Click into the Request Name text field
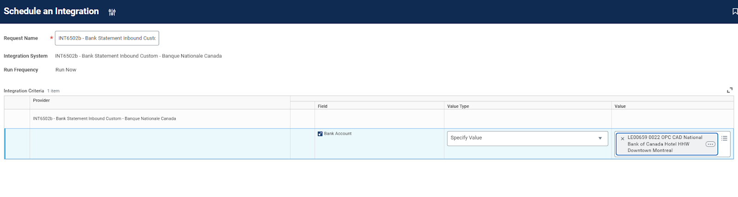This screenshot has width=738, height=197. tap(107, 38)
